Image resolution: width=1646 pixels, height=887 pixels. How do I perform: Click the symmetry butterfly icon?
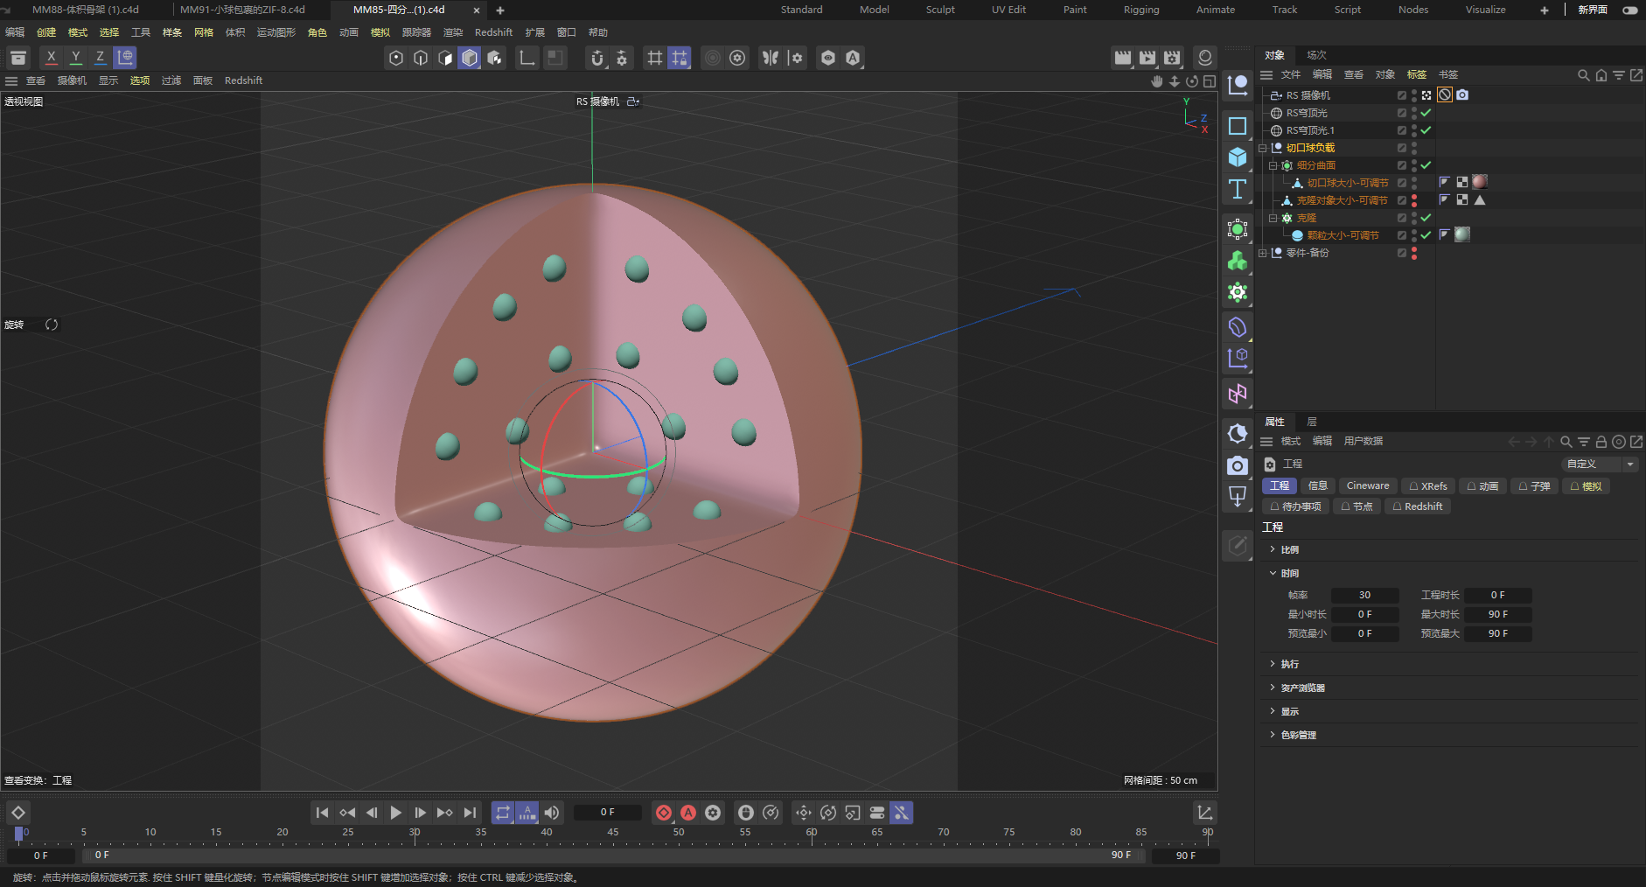pyautogui.click(x=771, y=58)
